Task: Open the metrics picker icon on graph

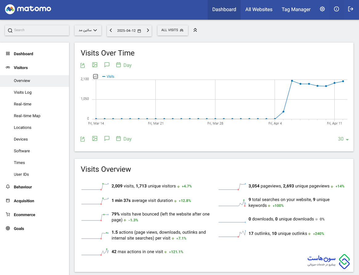Action: pos(96,76)
